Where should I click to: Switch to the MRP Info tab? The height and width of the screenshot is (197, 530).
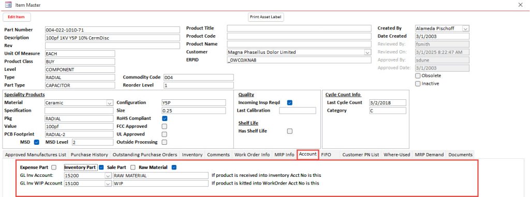pos(284,155)
